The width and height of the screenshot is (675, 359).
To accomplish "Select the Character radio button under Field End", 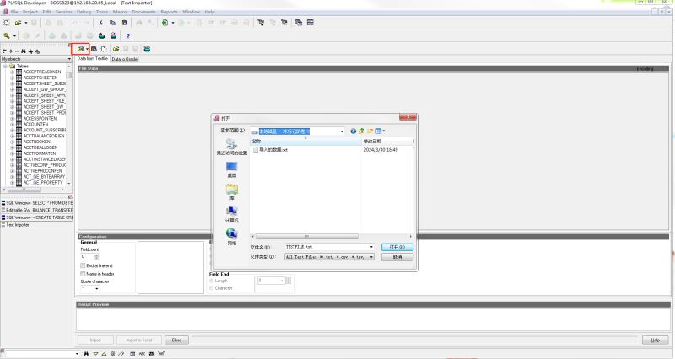I will pos(212,288).
